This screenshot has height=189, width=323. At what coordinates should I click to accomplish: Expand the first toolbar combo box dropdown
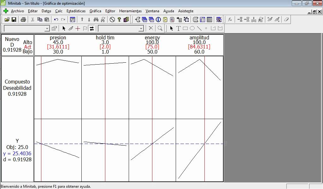click(x=47, y=29)
